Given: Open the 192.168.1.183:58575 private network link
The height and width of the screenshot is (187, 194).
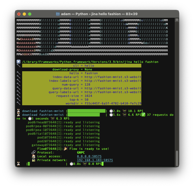Looking at the screenshot, I should coord(95,160).
